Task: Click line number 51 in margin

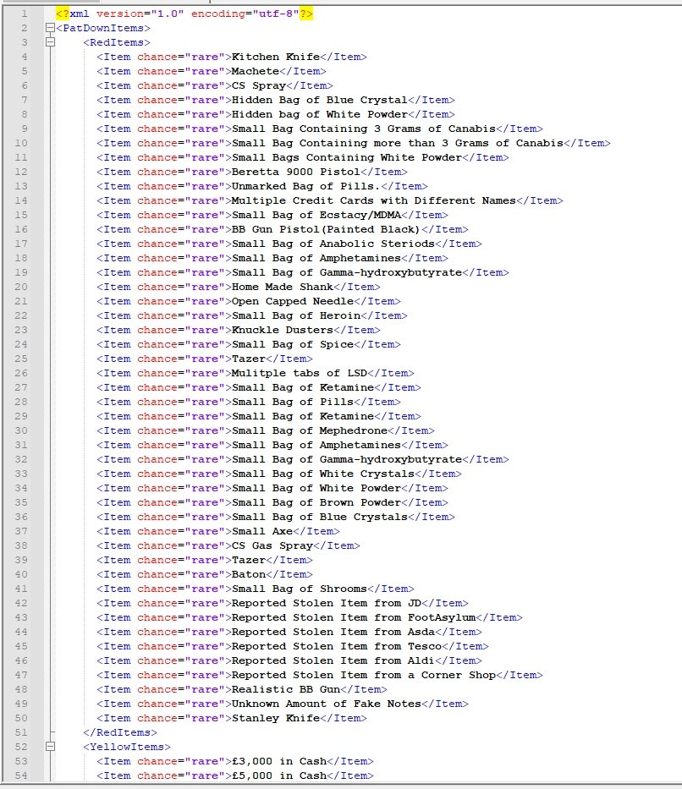Action: tap(24, 732)
